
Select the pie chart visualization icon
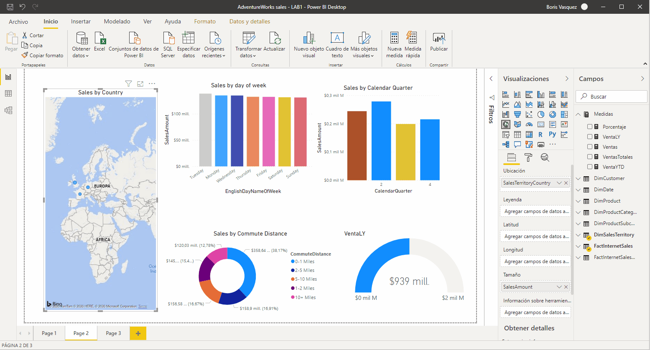click(541, 114)
